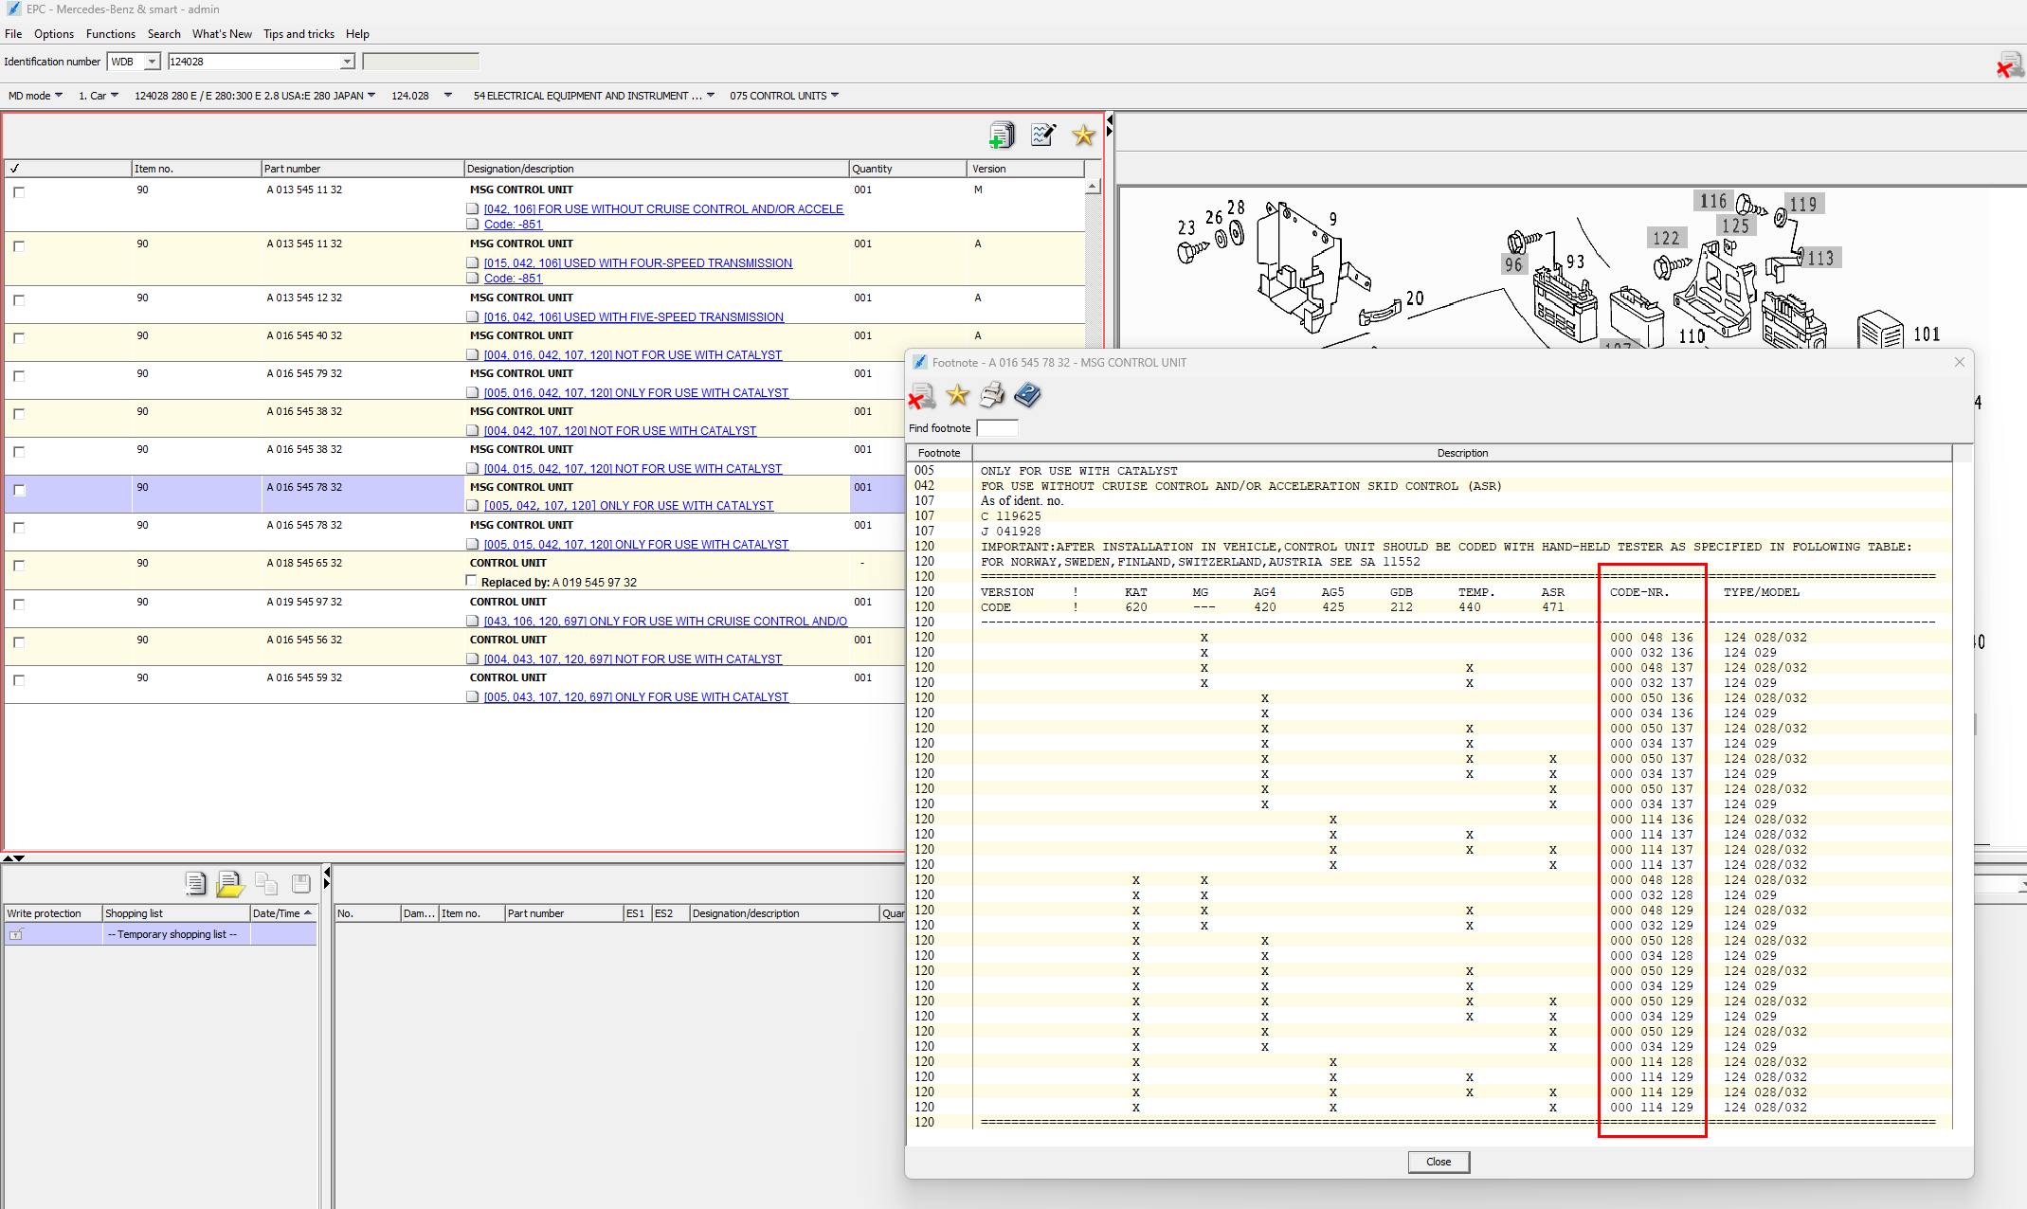
Task: Toggle checkbox for A 016 545 59 32 row
Action: 19,680
